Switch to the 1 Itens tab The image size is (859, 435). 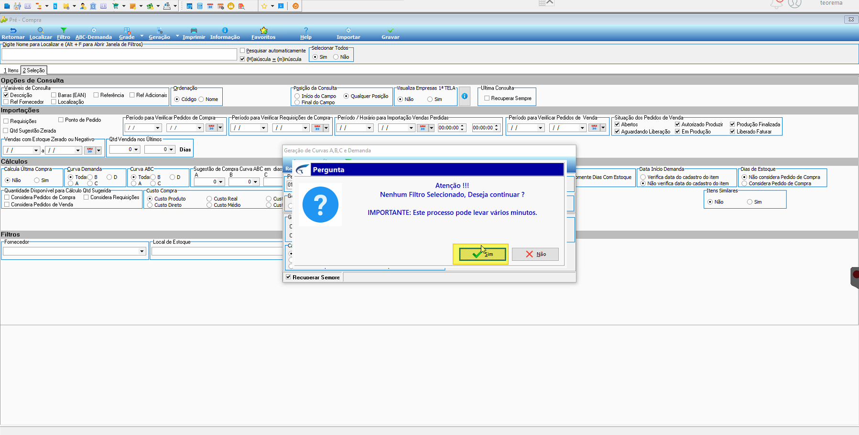point(11,70)
